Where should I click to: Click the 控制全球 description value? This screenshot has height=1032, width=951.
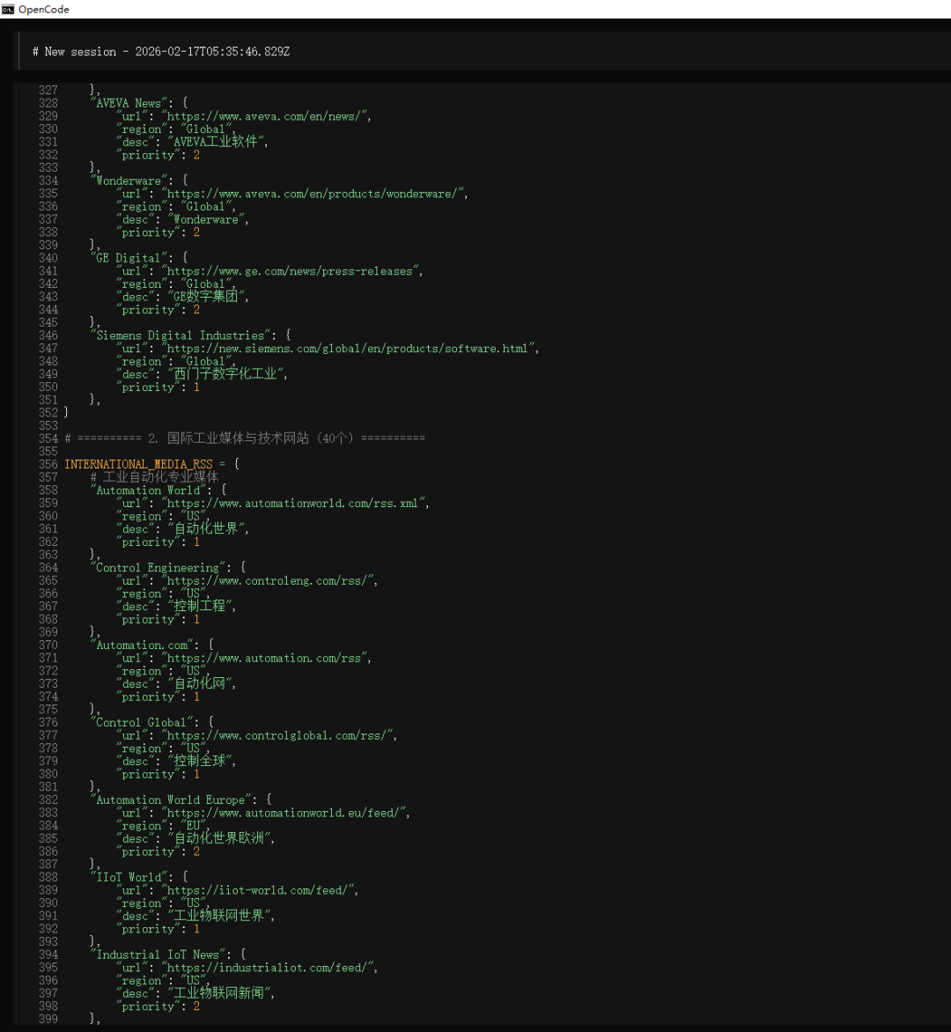(202, 762)
